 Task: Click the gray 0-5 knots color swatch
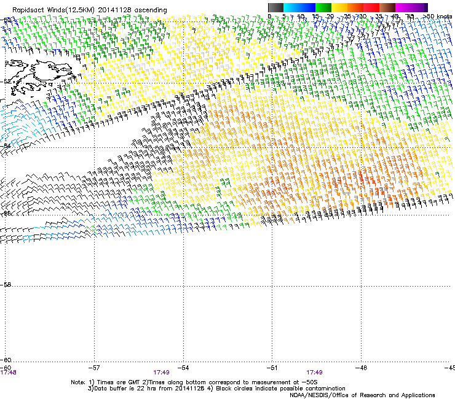pyautogui.click(x=275, y=7)
